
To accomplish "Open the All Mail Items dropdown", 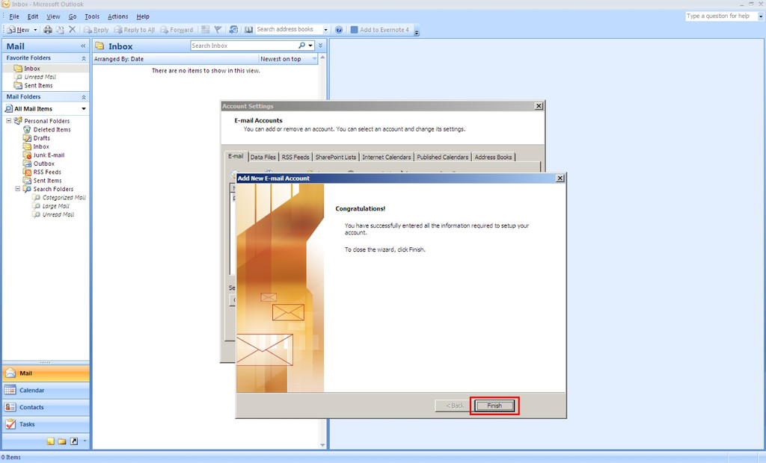I will pyautogui.click(x=84, y=109).
